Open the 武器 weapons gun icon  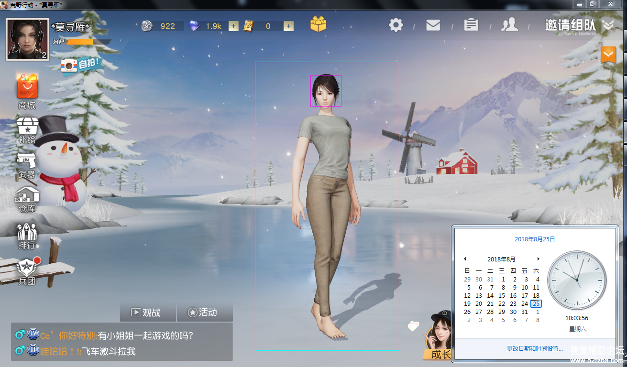click(27, 161)
